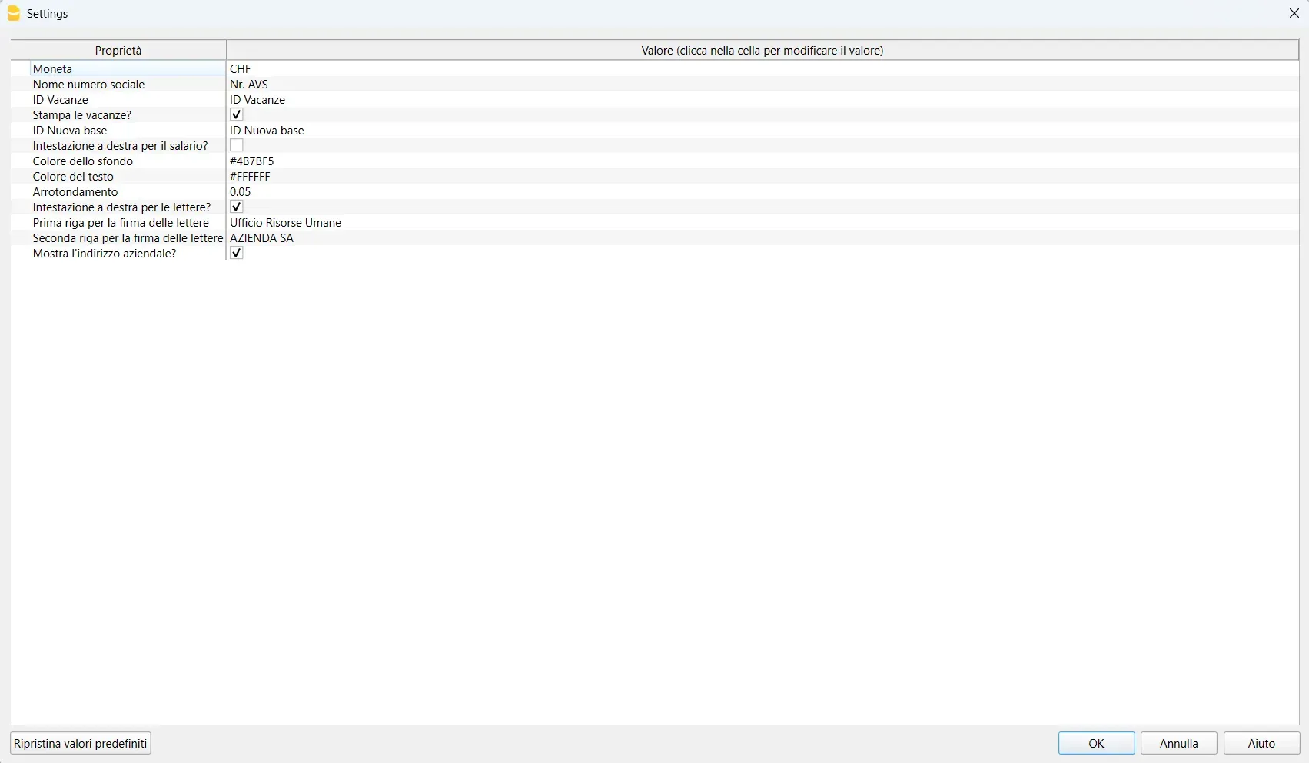
Task: Click the background color value #4B7BF5
Action: pos(252,161)
